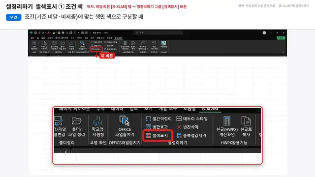
Task: Click small 빈칸삭제 button in the top Excel ribbon
Action: tap(109, 46)
